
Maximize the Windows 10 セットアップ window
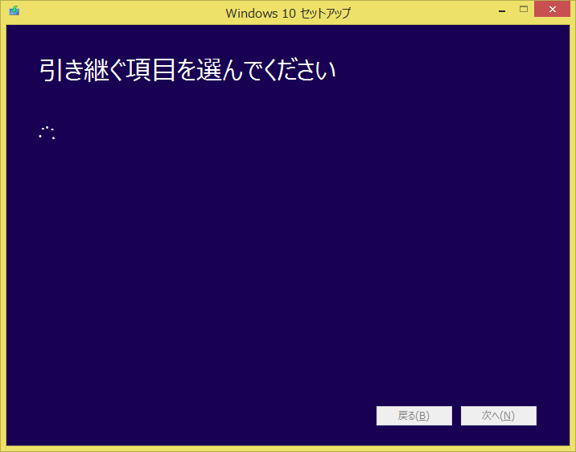(x=524, y=10)
